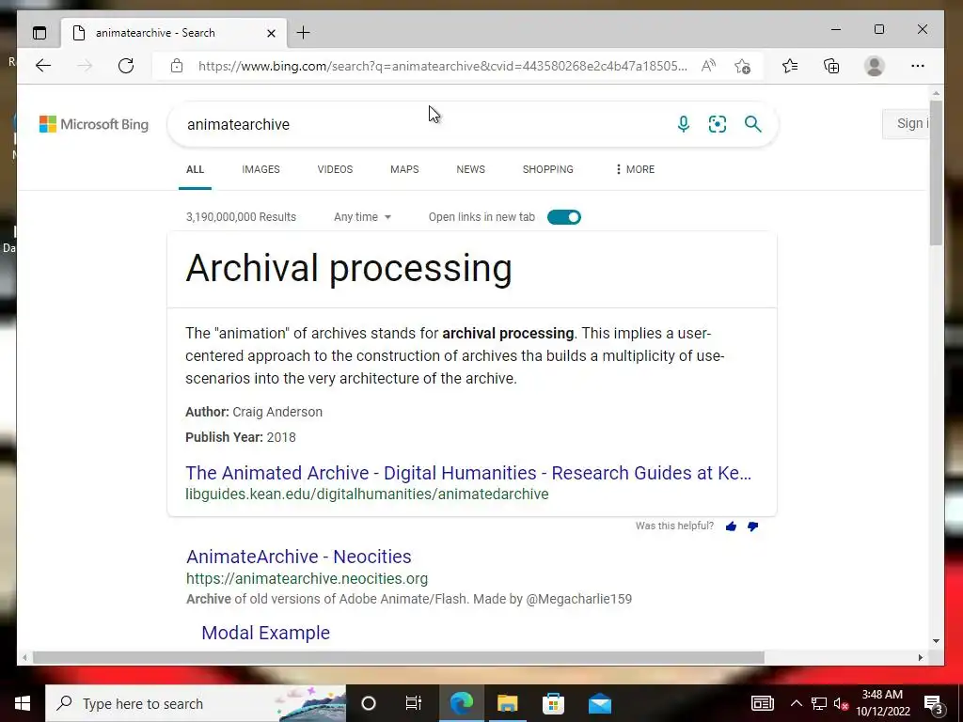Open Mail app from taskbar

(600, 703)
